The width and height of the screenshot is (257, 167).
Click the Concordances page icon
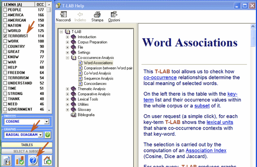tap(81, 84)
